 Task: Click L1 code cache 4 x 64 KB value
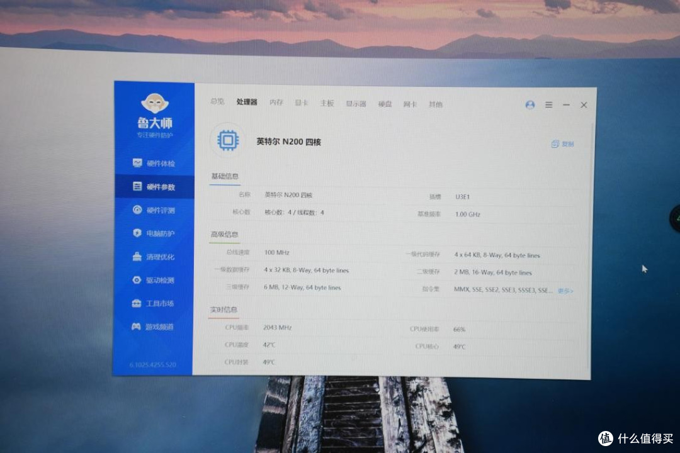pyautogui.click(x=497, y=255)
